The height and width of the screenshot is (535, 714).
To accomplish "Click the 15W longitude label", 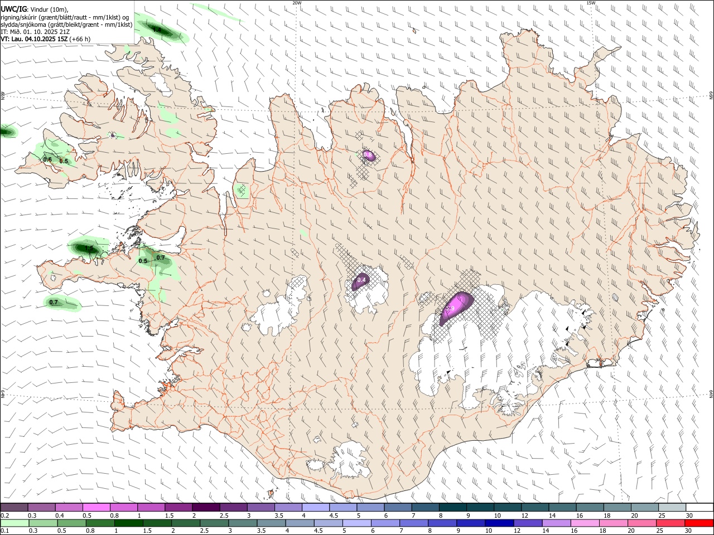I will [591, 3].
